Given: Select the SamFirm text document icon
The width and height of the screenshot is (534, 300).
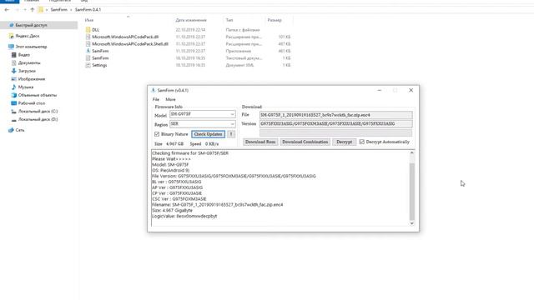Looking at the screenshot, I should (x=88, y=58).
